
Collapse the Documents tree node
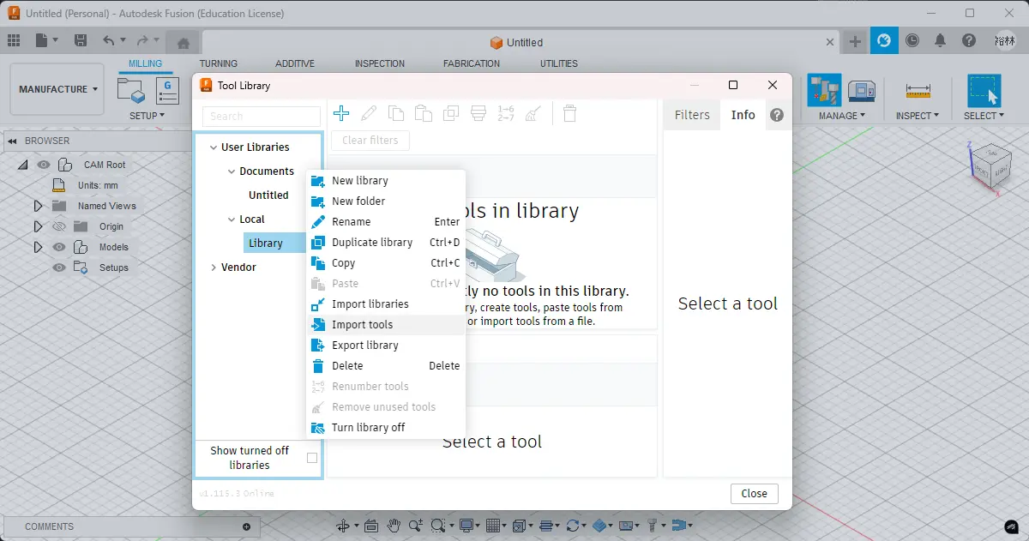click(x=232, y=171)
